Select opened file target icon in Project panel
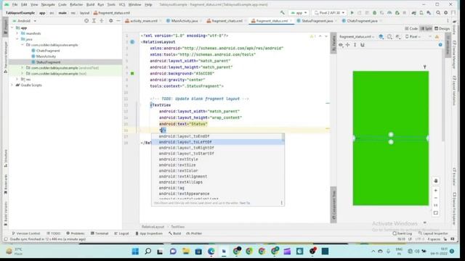 (86, 21)
